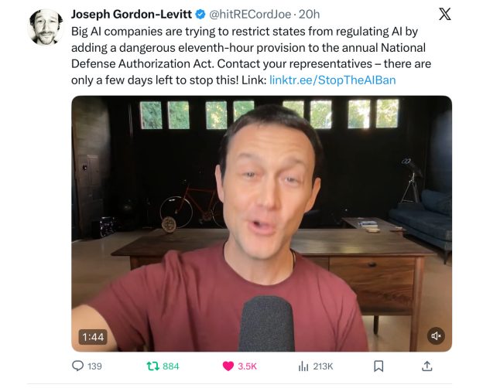483x388 pixels.
Task: Click the 884 reposts count
Action: click(x=170, y=366)
